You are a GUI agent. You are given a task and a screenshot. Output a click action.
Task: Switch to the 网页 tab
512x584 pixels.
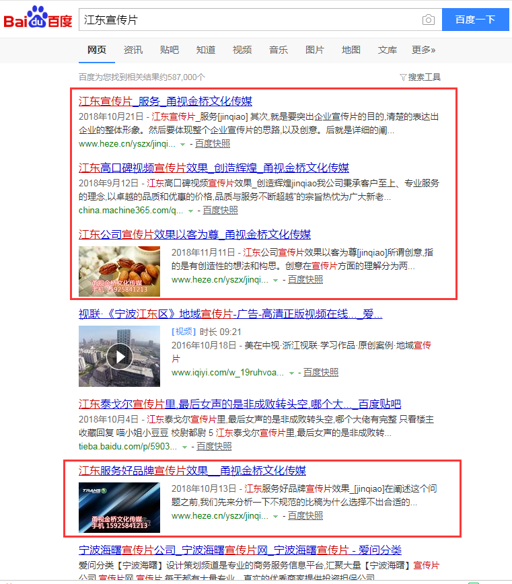tap(97, 50)
